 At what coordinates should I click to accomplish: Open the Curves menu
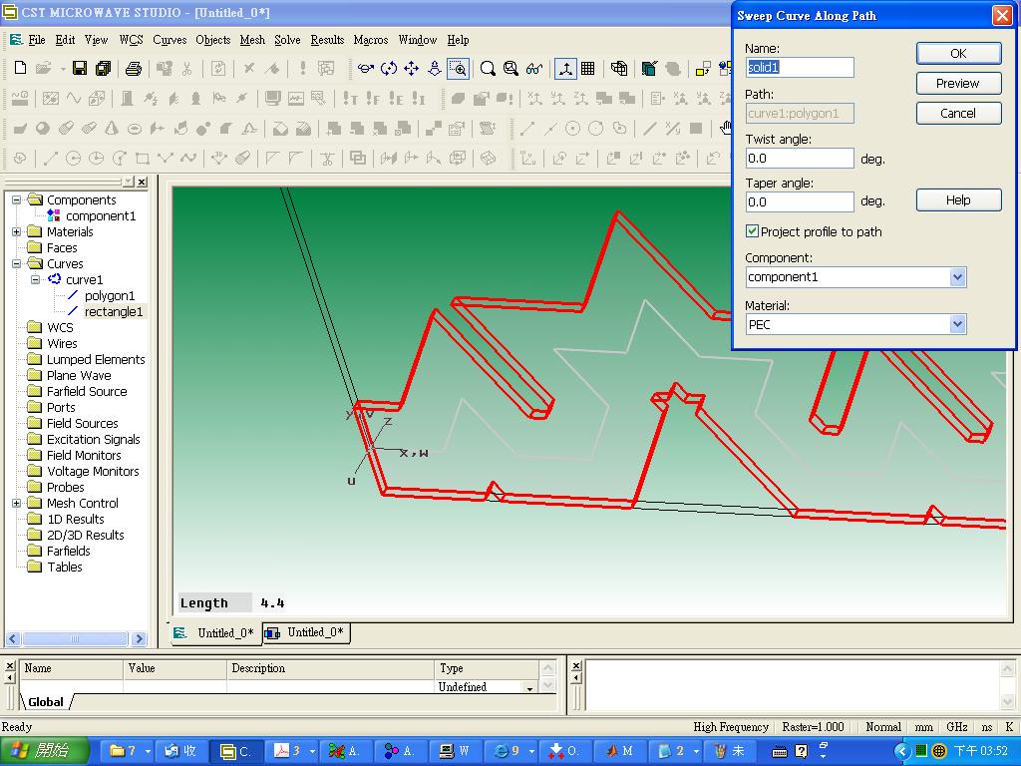pyautogui.click(x=170, y=40)
